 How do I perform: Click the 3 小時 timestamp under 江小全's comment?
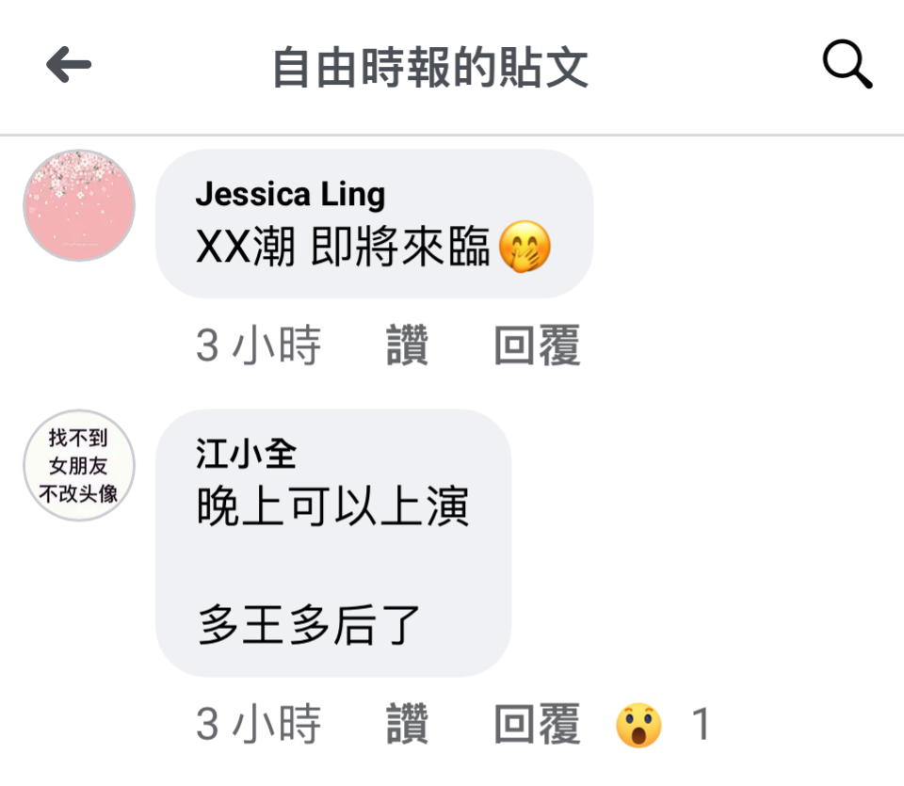click(258, 724)
